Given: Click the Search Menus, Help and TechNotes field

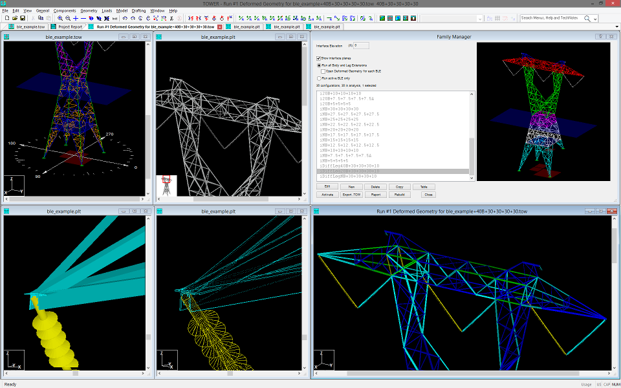Looking at the screenshot, I should click(551, 18).
